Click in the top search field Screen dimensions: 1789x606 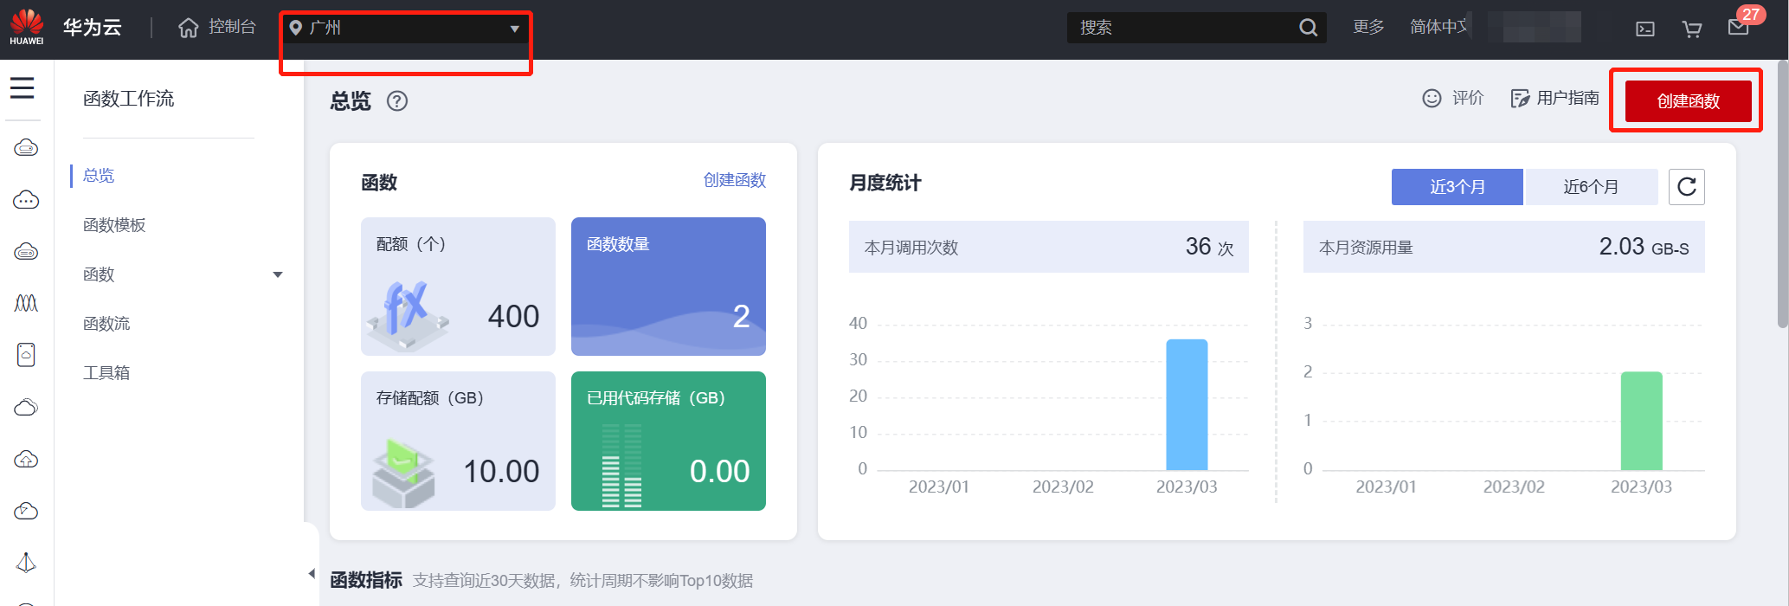coord(1181,28)
